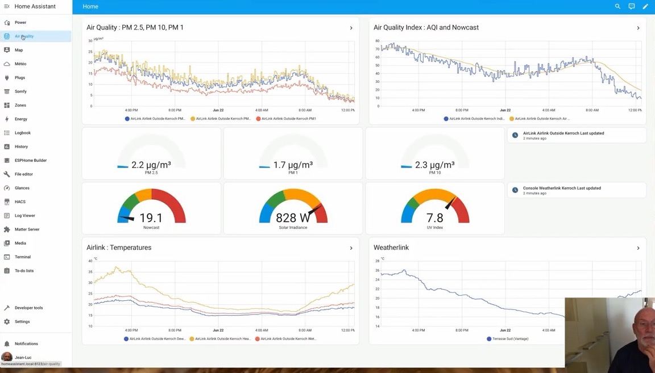This screenshot has width=655, height=373.
Task: Click the Media player icon
Action: [x=7, y=243]
